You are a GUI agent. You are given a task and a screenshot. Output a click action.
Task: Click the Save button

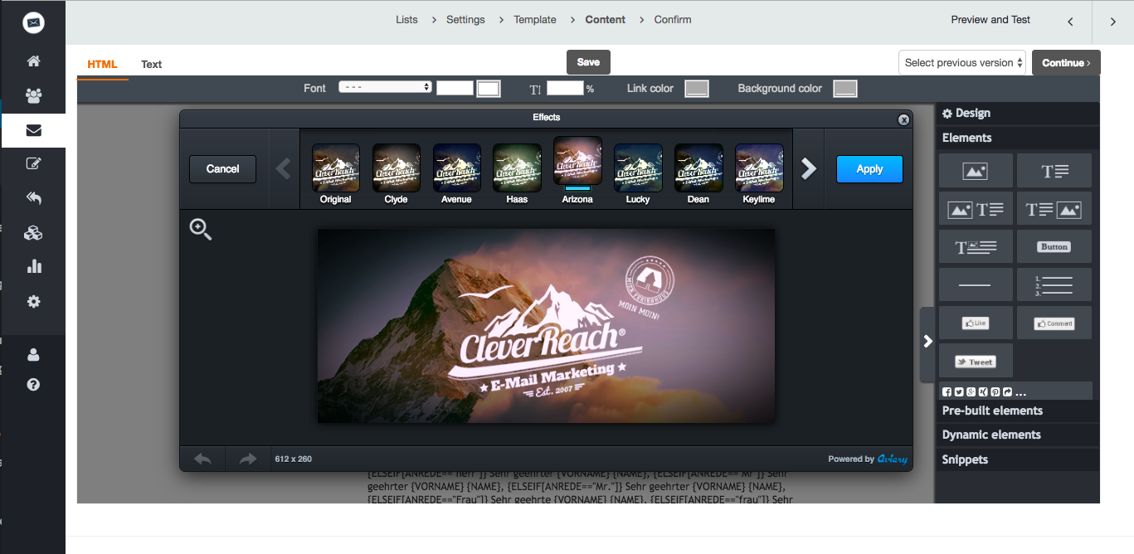588,62
